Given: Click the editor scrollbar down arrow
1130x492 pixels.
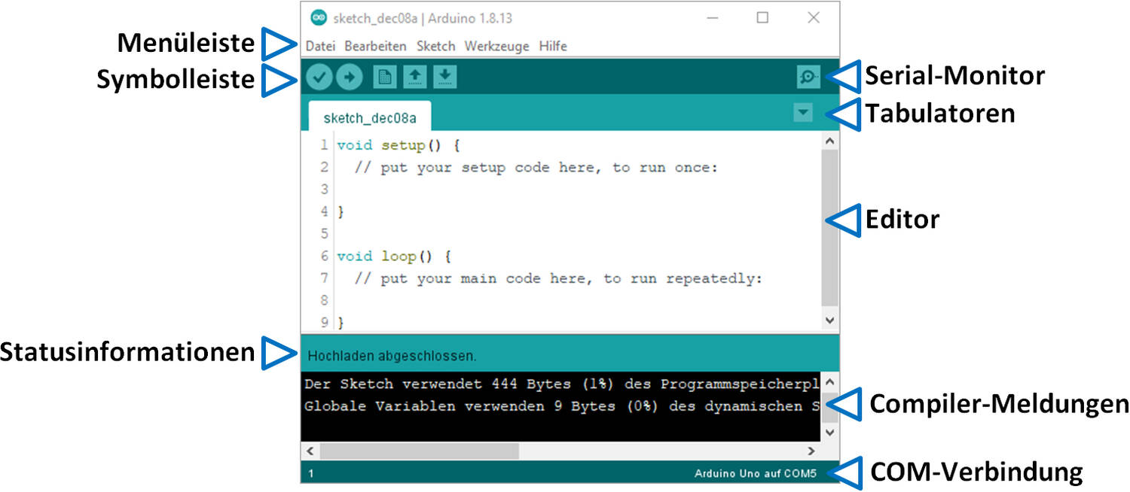Looking at the screenshot, I should pos(829,320).
